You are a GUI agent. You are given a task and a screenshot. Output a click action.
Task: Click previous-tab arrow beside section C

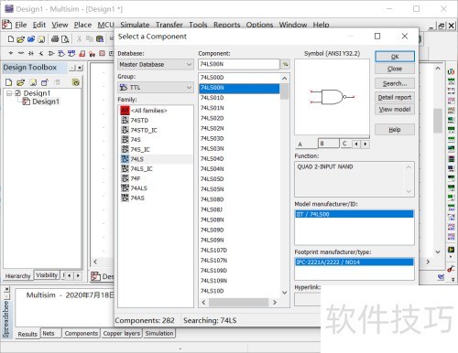[x=356, y=144]
